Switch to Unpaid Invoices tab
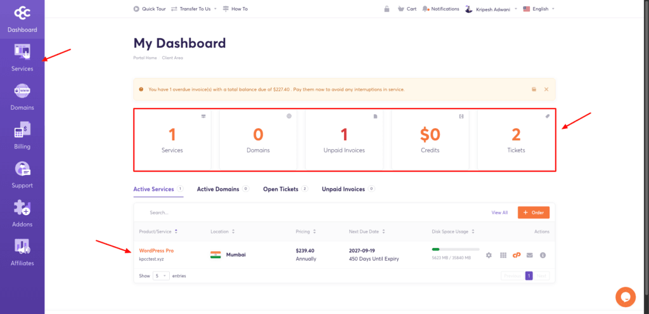 pos(348,189)
